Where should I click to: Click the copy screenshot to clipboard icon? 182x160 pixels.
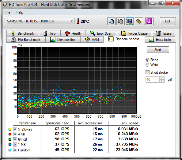[121, 21]
